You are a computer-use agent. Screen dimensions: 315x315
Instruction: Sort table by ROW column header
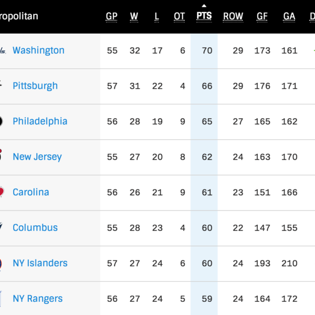(x=233, y=16)
